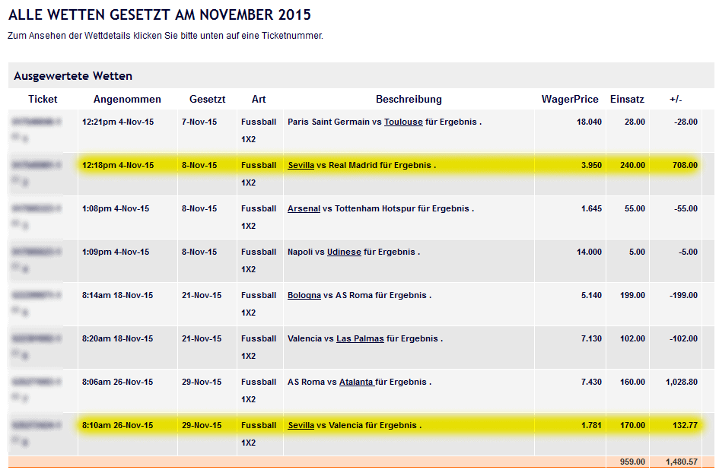
Task: Click wager price 1.645
Action: pos(591,208)
